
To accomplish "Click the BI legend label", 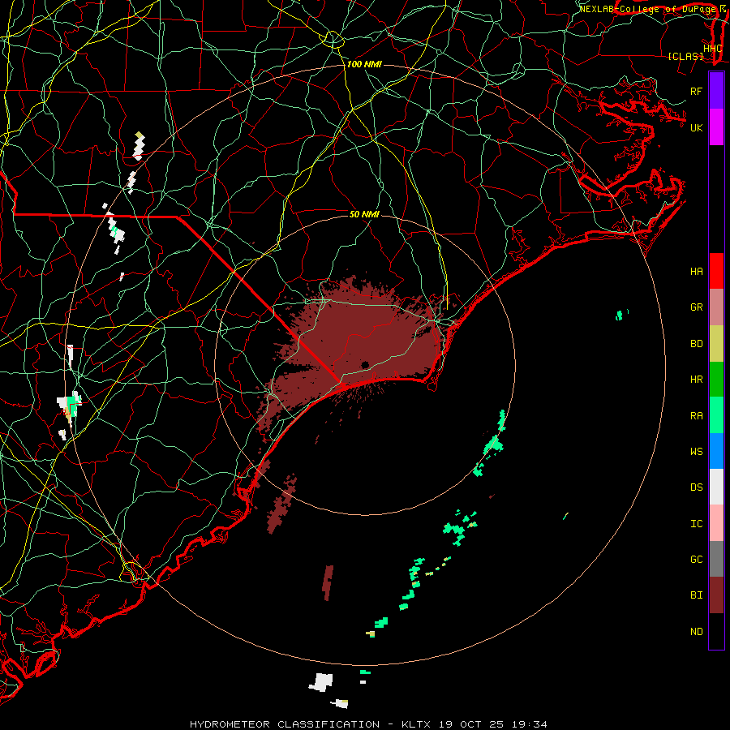I will 696,595.
